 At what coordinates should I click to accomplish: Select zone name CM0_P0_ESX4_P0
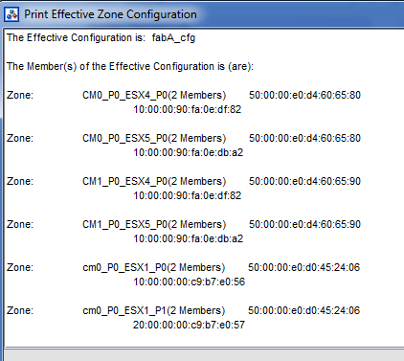124,95
